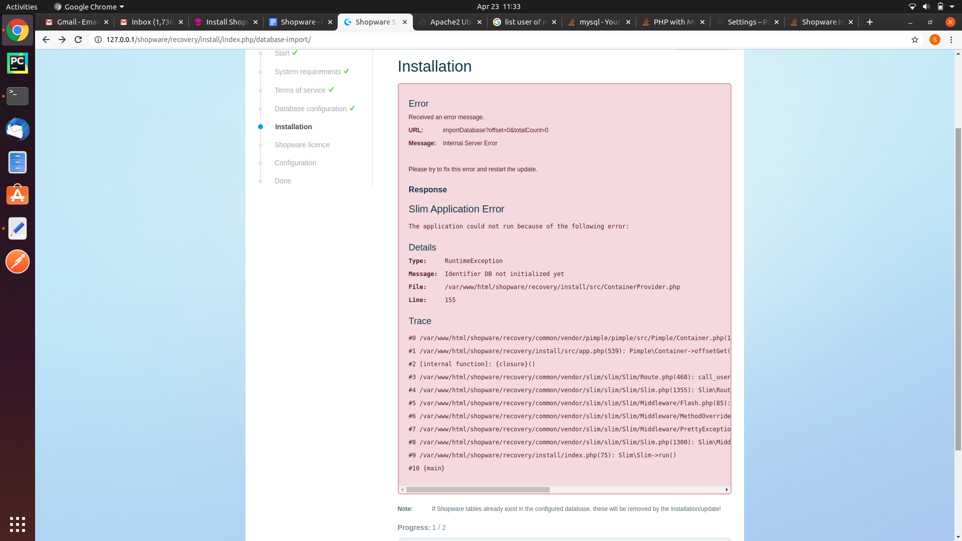The width and height of the screenshot is (962, 541).
Task: Open Postman from the dock
Action: pyautogui.click(x=18, y=261)
